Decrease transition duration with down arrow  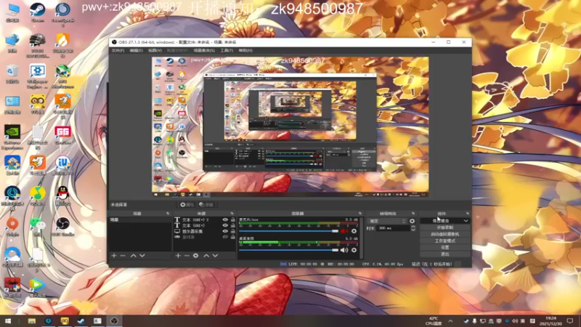point(413,230)
